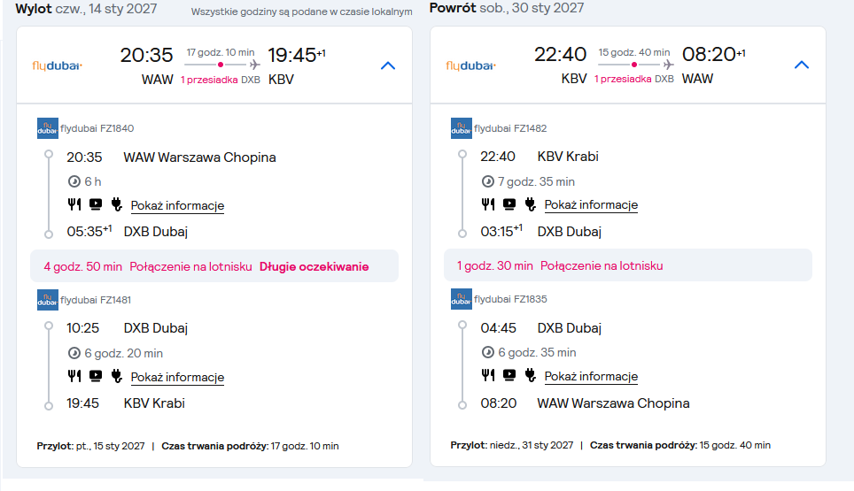Open 'Pokaż informacje' for flight FZ1481
Screen dimensions: 854x491
click(177, 377)
